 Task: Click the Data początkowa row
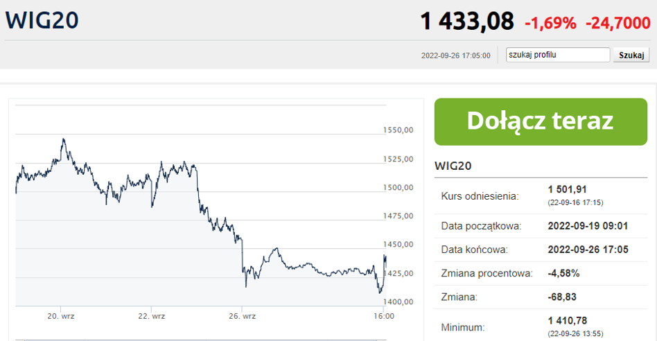(x=541, y=226)
